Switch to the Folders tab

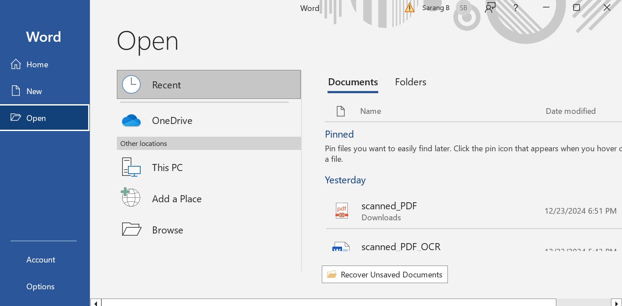(410, 82)
